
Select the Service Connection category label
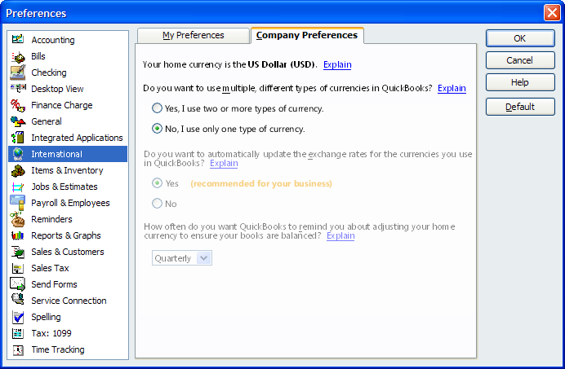pyautogui.click(x=69, y=301)
